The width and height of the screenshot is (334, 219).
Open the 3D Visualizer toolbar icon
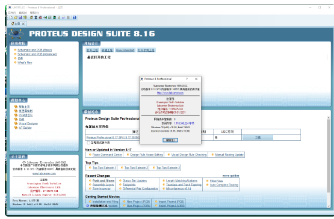45,17
